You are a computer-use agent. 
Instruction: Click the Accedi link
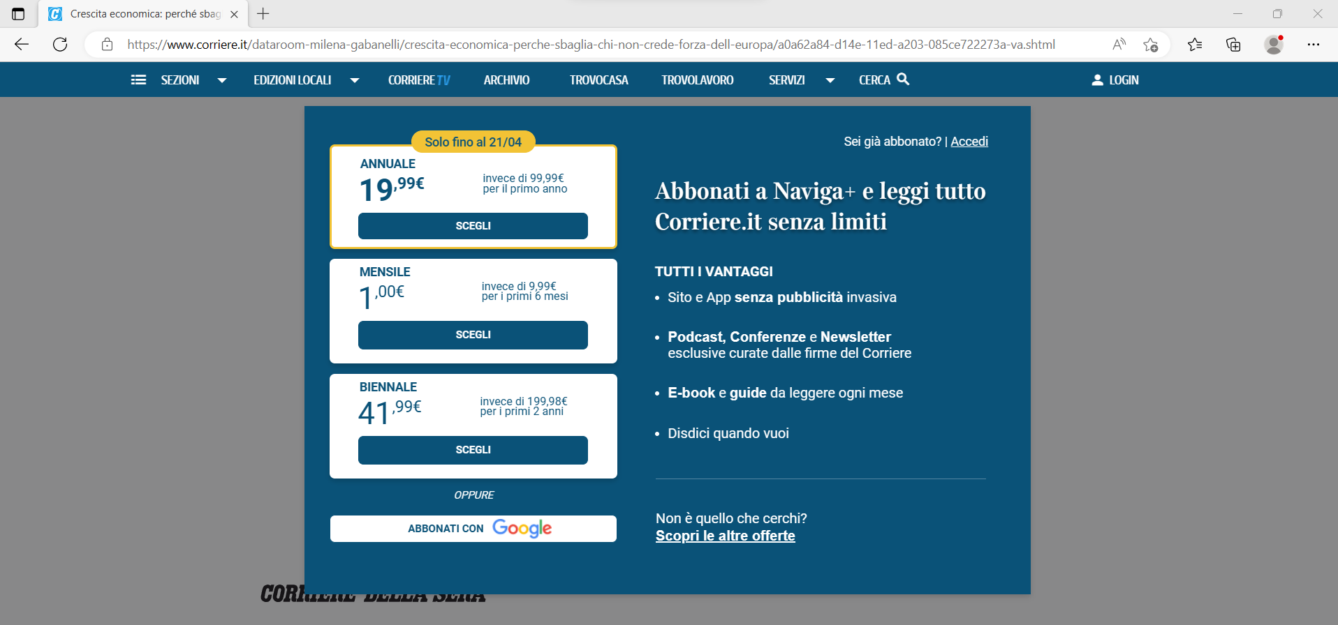[x=969, y=142]
